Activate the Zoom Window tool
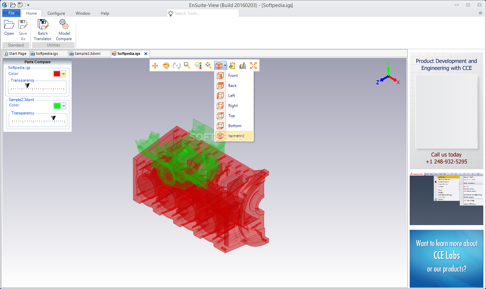 [187, 66]
